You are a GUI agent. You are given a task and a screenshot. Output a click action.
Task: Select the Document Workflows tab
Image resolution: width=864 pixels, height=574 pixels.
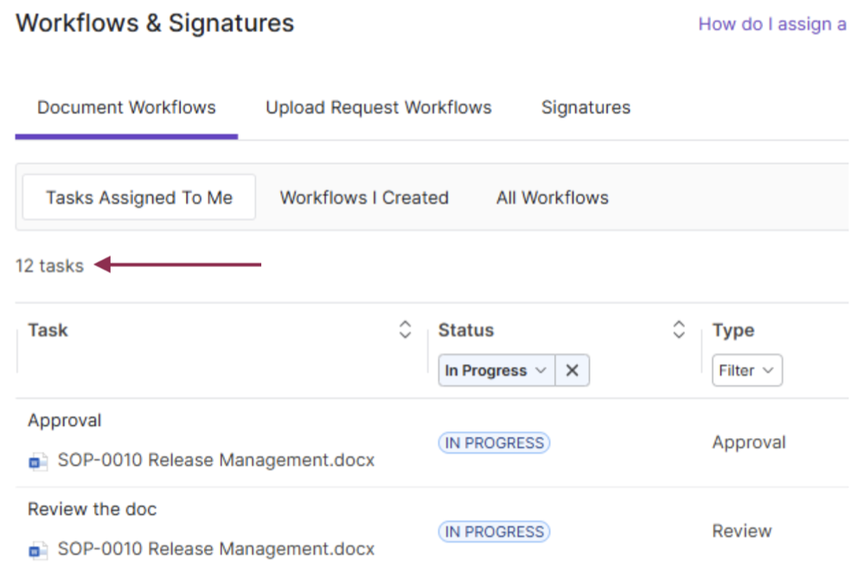pyautogui.click(x=126, y=108)
